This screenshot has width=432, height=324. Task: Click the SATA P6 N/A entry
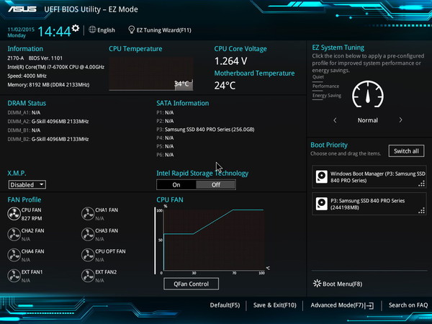pyautogui.click(x=165, y=155)
